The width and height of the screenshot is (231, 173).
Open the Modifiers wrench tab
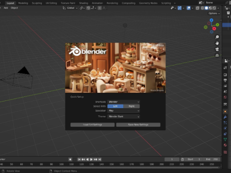coord(225,117)
